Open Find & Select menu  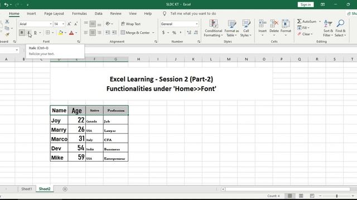click(340, 28)
